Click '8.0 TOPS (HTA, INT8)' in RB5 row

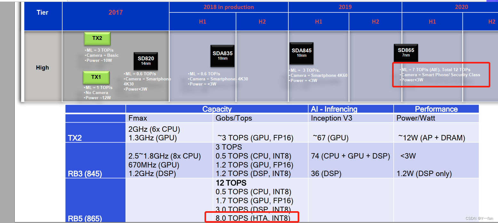pos(253,218)
